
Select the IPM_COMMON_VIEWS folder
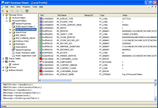click(x=25, y=38)
